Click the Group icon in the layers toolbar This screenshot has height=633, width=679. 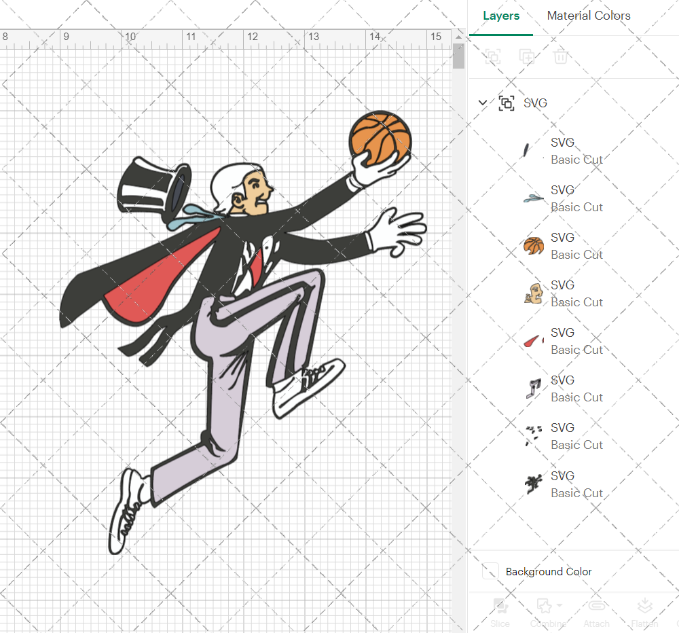point(492,57)
